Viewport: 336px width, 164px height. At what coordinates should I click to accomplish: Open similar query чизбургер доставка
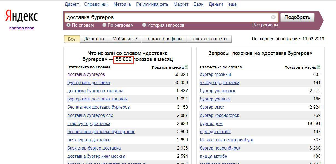pos(220,82)
